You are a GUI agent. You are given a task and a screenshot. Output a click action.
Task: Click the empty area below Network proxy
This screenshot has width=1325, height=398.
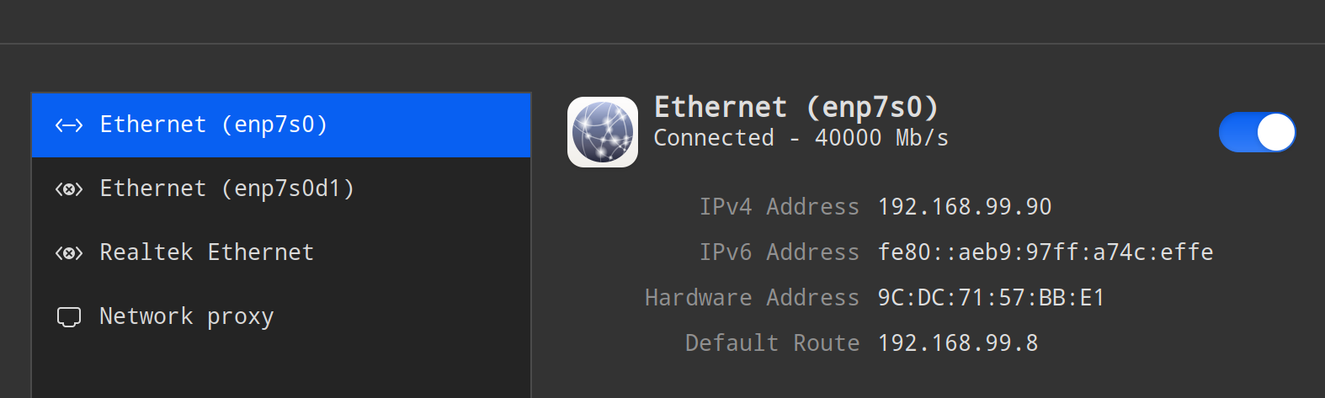(281, 374)
